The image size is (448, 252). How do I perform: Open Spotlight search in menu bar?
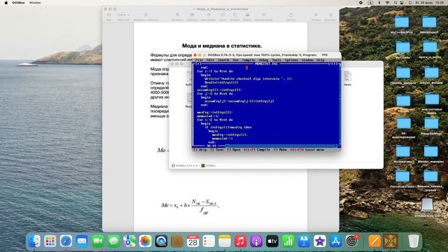pos(395,3)
